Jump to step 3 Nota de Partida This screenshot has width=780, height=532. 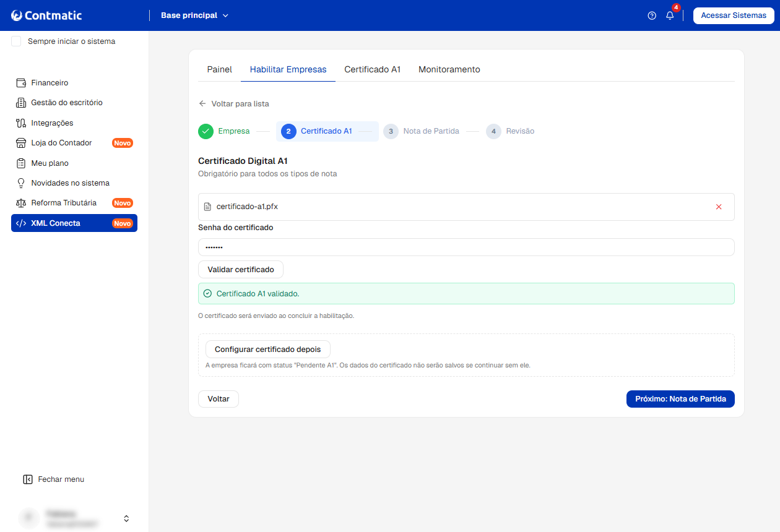pyautogui.click(x=422, y=131)
